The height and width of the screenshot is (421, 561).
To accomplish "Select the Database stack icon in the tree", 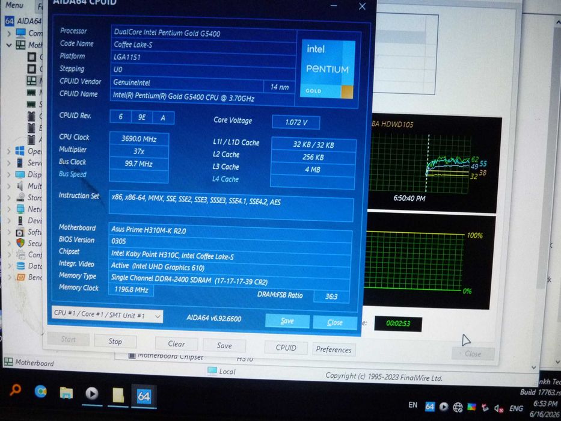I will click(x=21, y=266).
